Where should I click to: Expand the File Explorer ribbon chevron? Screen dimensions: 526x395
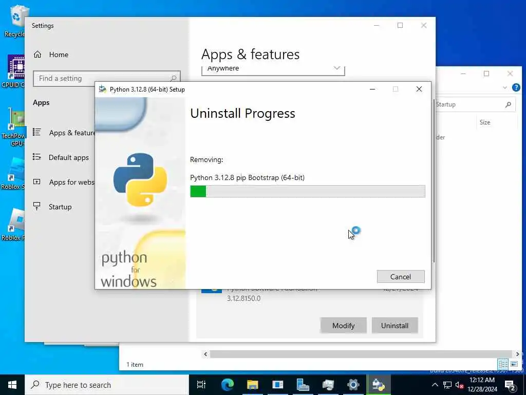click(505, 87)
